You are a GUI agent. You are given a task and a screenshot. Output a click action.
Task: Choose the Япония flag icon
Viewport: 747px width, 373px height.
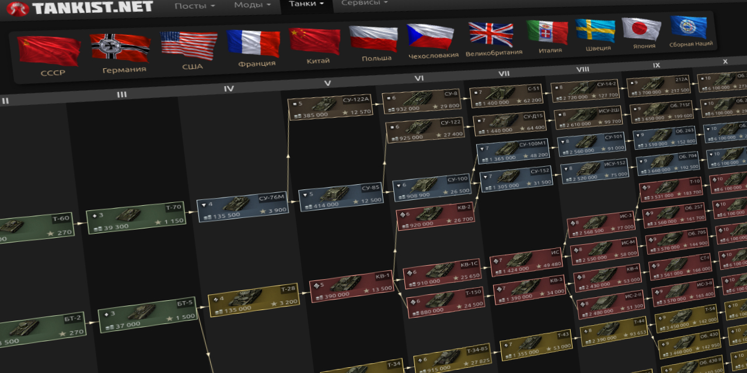pyautogui.click(x=641, y=29)
